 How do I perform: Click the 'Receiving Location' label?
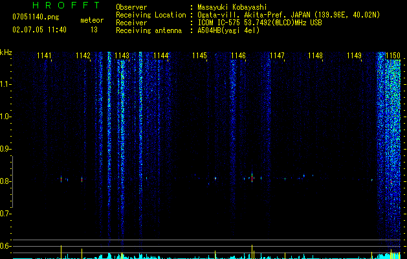click(151, 15)
